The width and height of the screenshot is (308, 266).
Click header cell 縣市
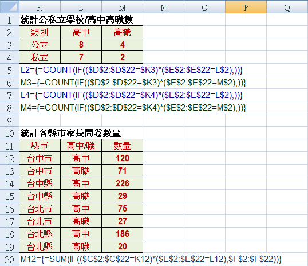tap(40, 146)
